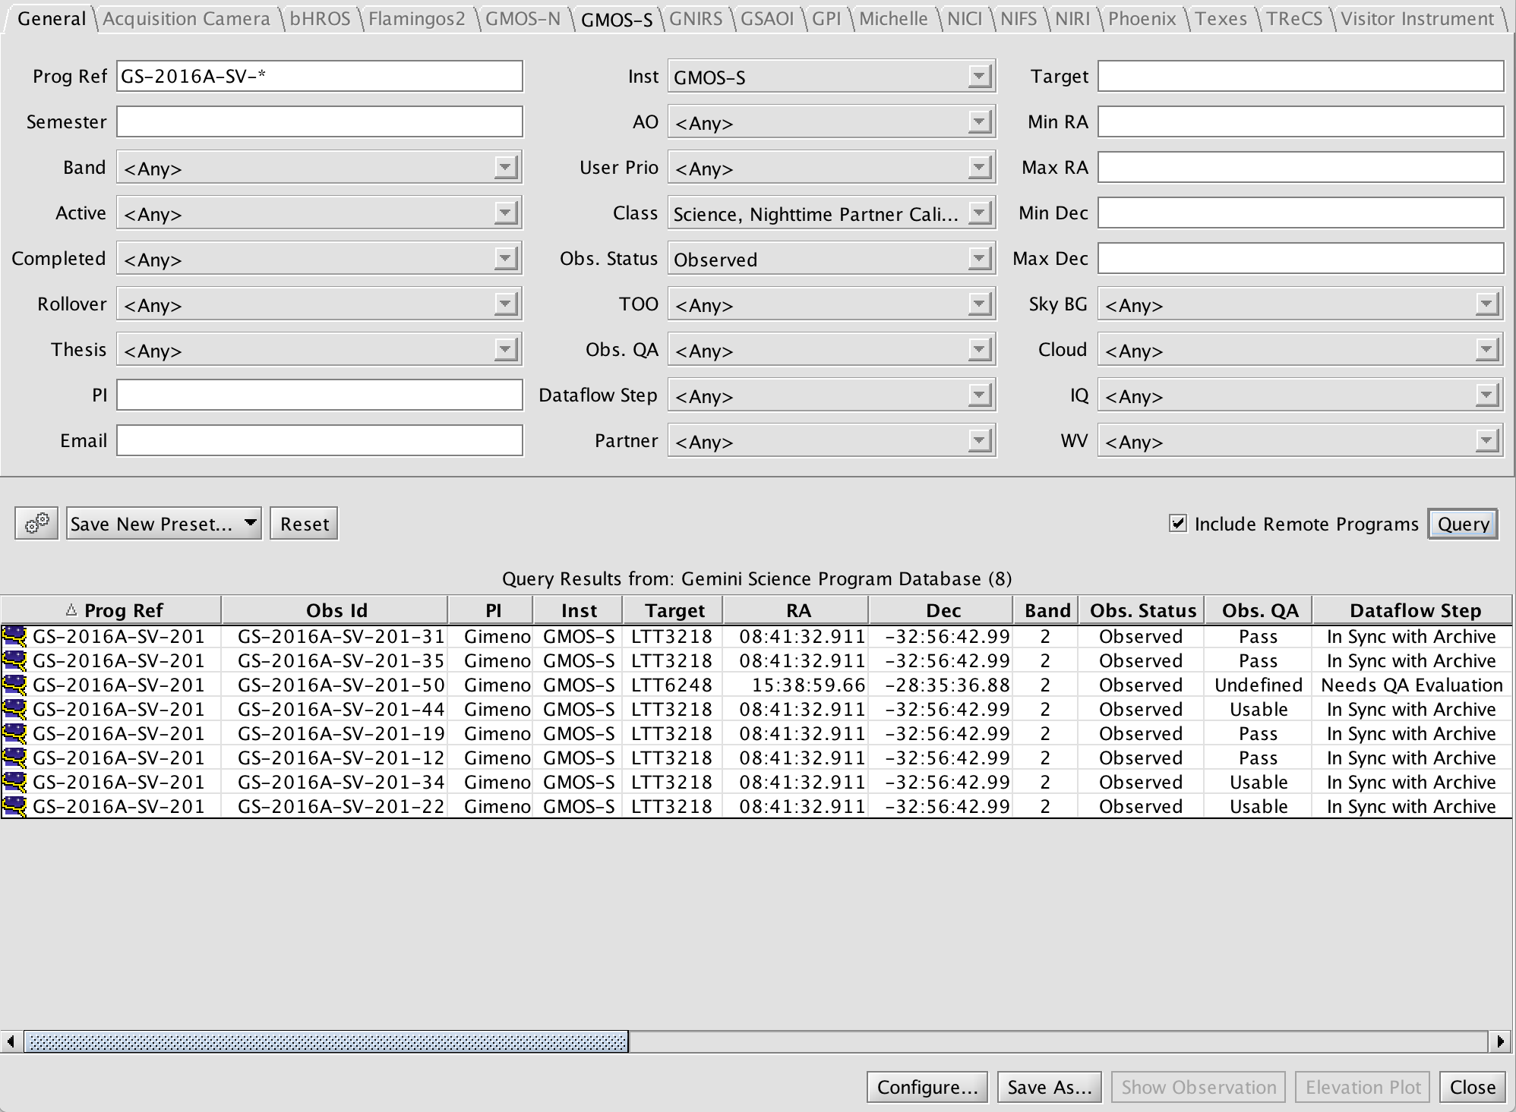Screen dimensions: 1516x1112
Task: Click the Max Dec input field
Action: click(x=1300, y=258)
